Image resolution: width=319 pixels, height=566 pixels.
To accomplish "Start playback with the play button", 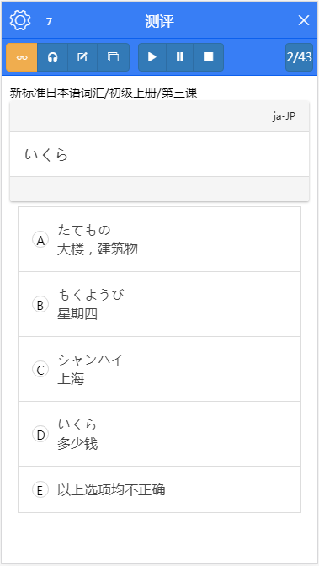I will (152, 57).
